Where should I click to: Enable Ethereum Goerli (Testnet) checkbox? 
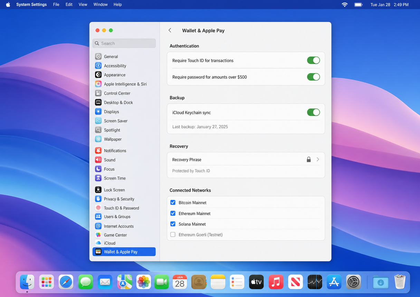[x=173, y=235]
